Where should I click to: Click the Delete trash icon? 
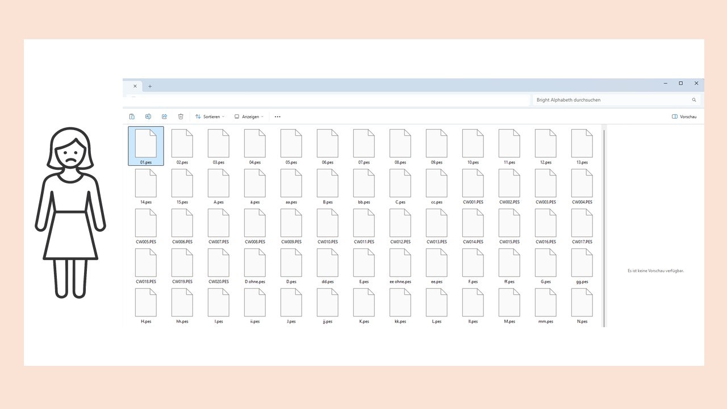click(181, 116)
